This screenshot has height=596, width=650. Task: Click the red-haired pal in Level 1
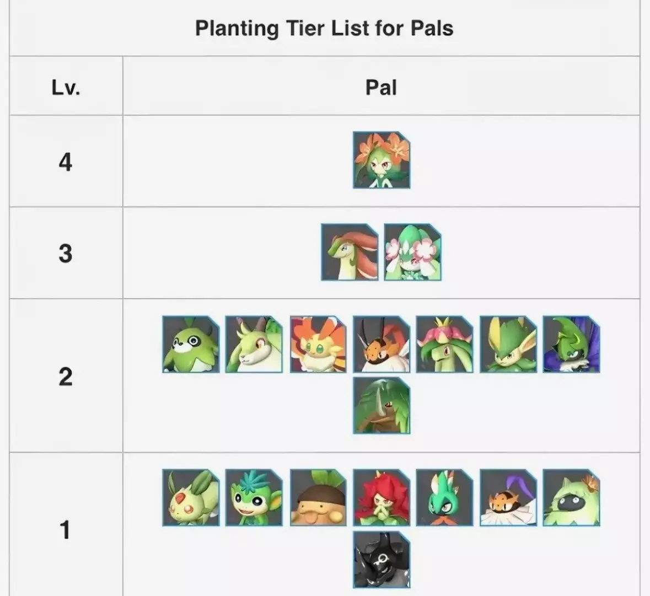[381, 497]
